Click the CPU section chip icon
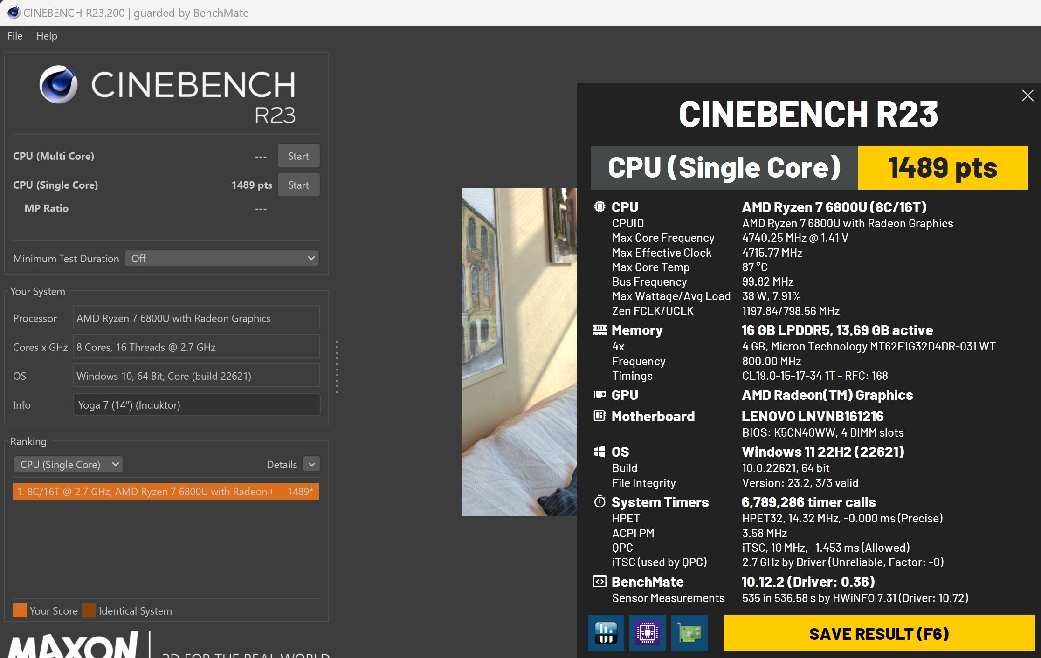Viewport: 1041px width, 658px height. pyautogui.click(x=600, y=206)
